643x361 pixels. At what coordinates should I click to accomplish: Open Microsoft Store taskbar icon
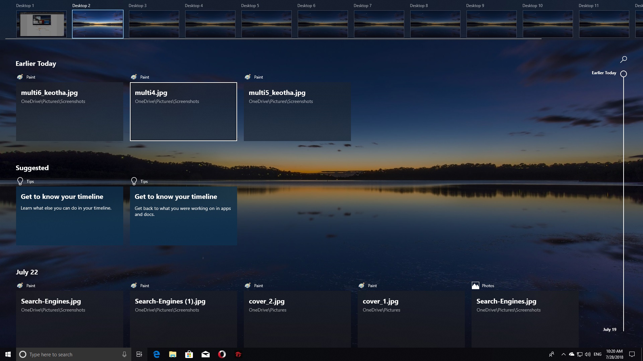(189, 354)
